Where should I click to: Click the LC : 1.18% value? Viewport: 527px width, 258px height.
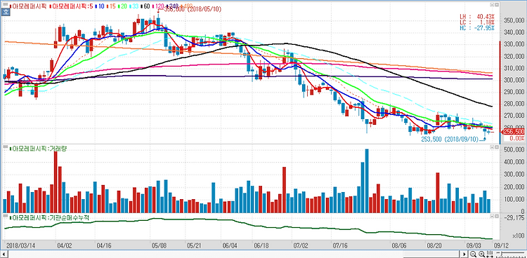coord(477,22)
